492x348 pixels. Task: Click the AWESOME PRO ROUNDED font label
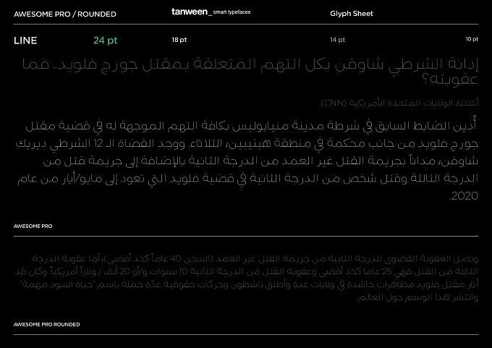point(47,324)
